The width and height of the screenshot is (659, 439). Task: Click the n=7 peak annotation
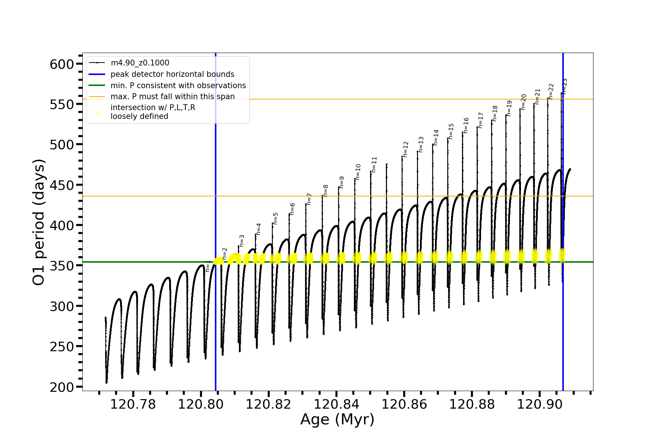point(309,199)
